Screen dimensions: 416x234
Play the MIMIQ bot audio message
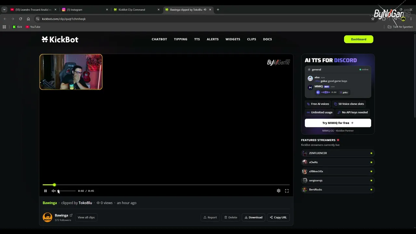click(x=318, y=92)
